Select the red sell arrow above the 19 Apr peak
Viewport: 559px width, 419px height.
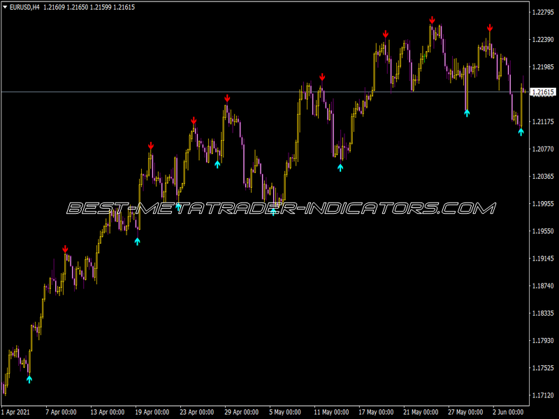151,146
